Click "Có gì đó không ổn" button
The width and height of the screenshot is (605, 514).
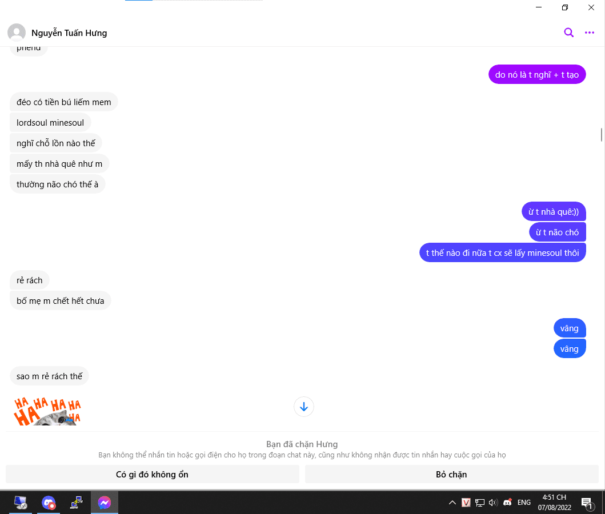point(153,474)
